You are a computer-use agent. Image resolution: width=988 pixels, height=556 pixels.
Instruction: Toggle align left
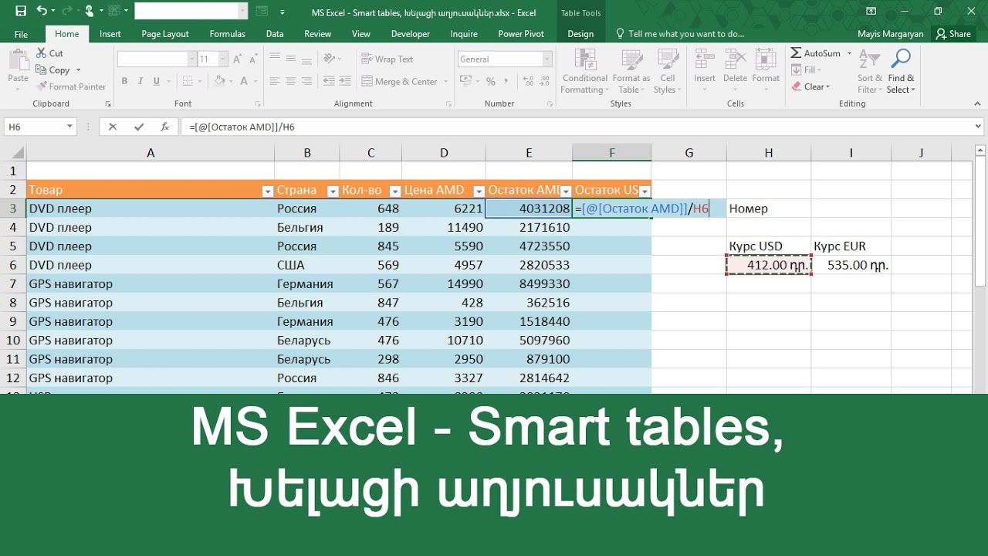tap(274, 81)
